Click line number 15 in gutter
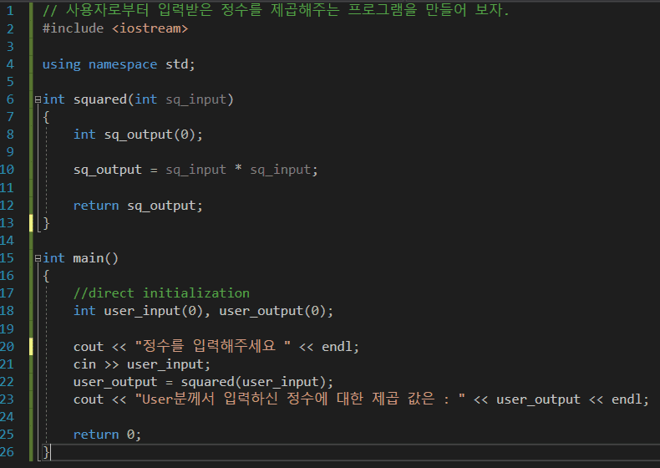This screenshot has width=660, height=468. pos(8,257)
